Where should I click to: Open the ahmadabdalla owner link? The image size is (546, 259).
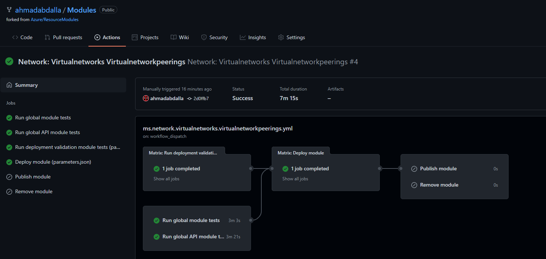pos(38,10)
